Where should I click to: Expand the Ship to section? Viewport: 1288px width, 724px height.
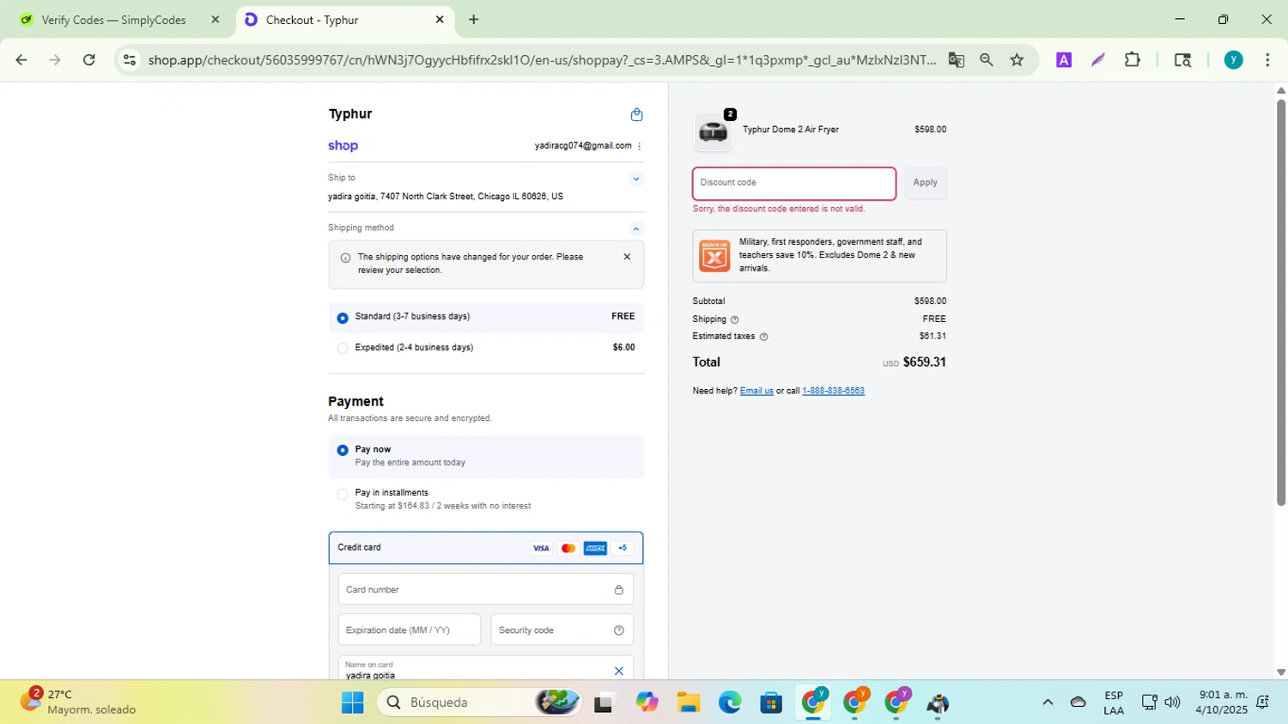pyautogui.click(x=635, y=179)
